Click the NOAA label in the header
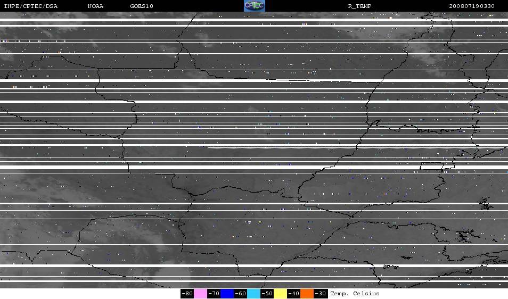Image resolution: width=508 pixels, height=299 pixels. pos(96,6)
